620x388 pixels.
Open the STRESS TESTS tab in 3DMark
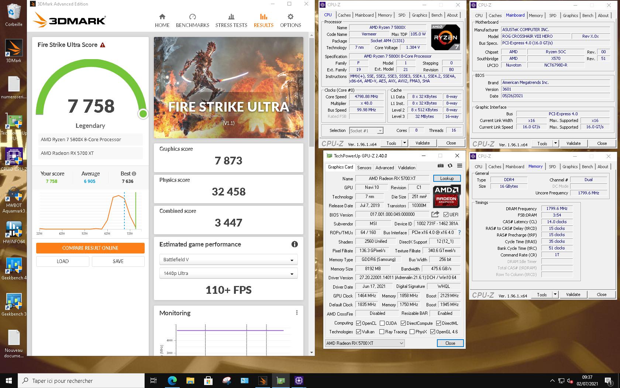tap(231, 21)
